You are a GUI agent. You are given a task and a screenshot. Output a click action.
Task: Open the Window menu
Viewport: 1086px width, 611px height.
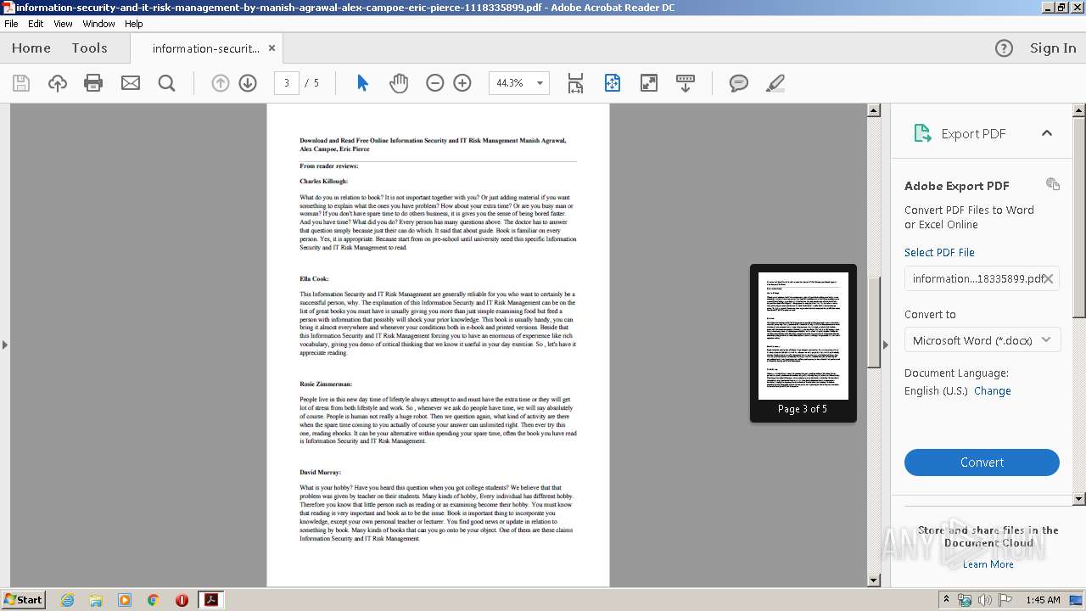click(99, 24)
